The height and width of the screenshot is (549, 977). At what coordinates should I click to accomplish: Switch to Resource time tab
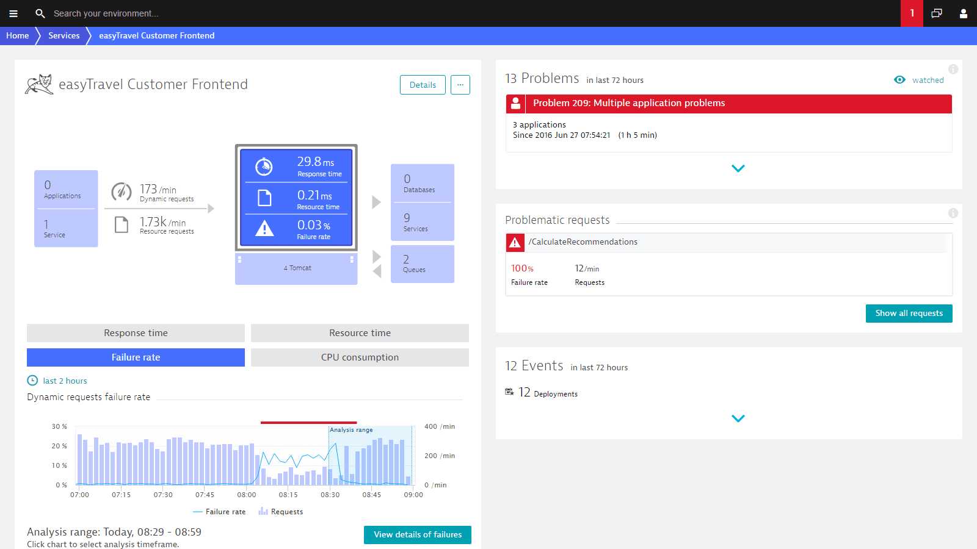360,333
